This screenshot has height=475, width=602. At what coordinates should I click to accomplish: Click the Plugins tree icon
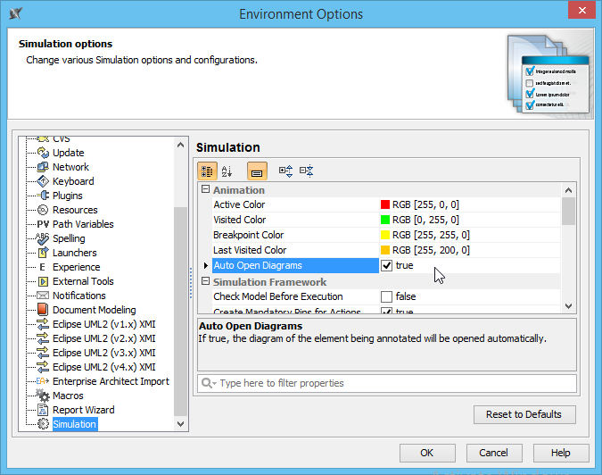tap(43, 196)
